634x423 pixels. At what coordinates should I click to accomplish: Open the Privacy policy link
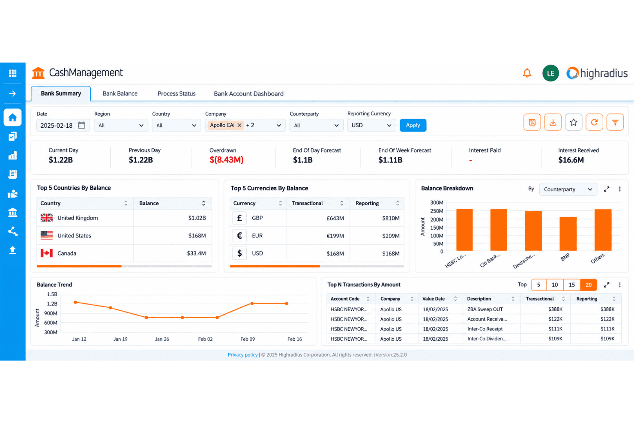tap(242, 355)
